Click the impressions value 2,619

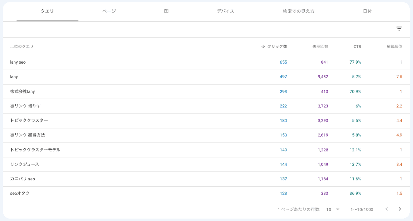(323, 135)
